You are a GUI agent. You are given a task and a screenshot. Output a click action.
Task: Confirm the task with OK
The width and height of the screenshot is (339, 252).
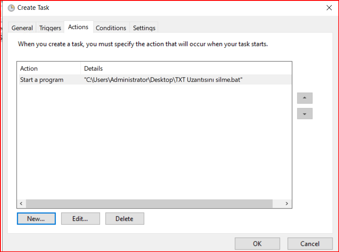click(x=257, y=243)
